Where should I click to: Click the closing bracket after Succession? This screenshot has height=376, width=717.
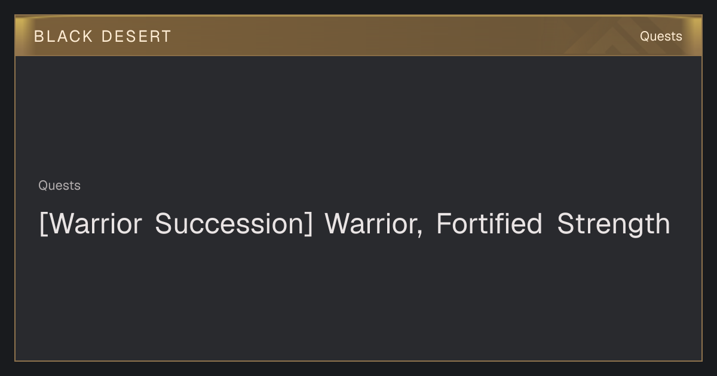(308, 225)
